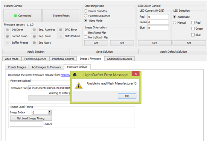This screenshot has width=207, height=141.
Task: Click the firmware upload progress bar
Action: [49, 98]
